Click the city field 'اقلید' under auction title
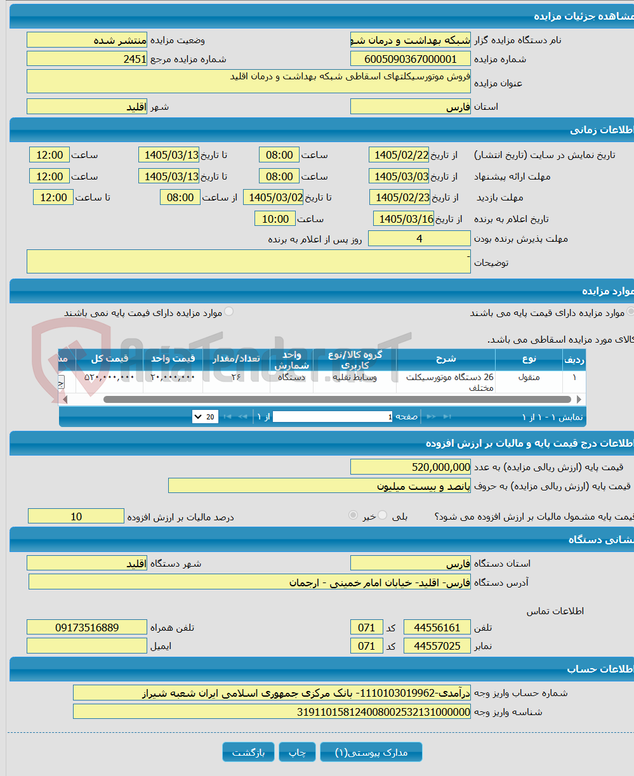 click(x=87, y=107)
